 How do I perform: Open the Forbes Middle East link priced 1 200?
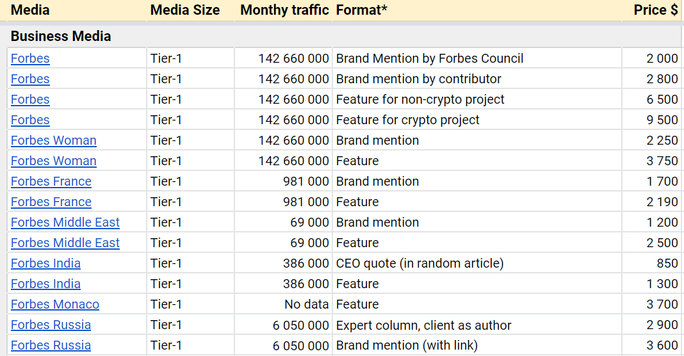pos(65,223)
